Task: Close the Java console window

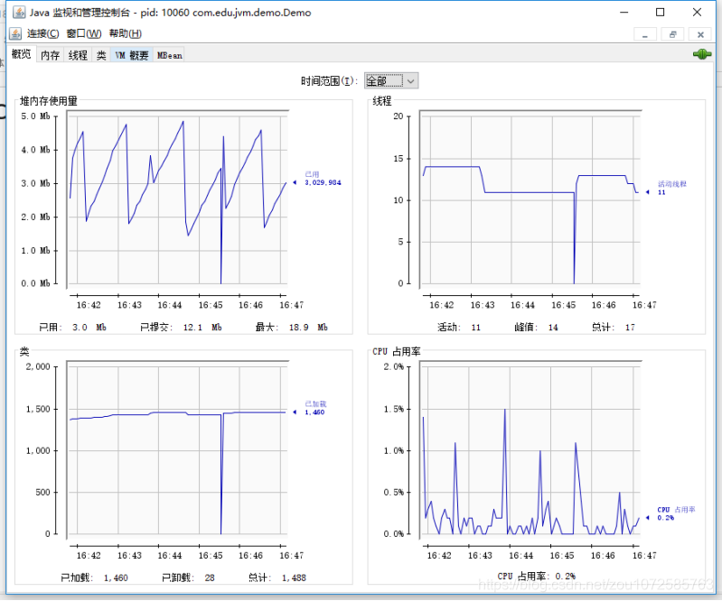Action: (x=697, y=12)
